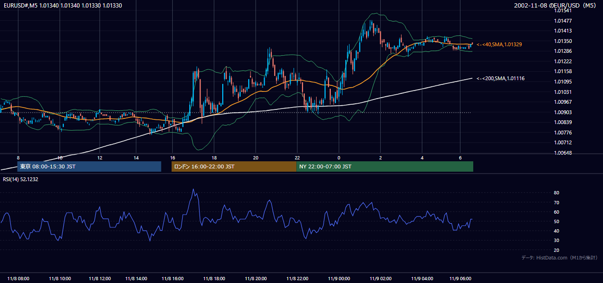Click hour tick 14 under price chart
603x283 pixels.
coord(136,158)
